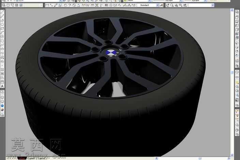Viewport: 240px width, 160px height.
Task: Select the Table tool
Action: point(2,82)
